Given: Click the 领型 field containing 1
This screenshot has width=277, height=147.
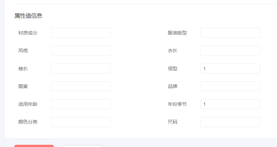Looking at the screenshot, I should (230, 69).
